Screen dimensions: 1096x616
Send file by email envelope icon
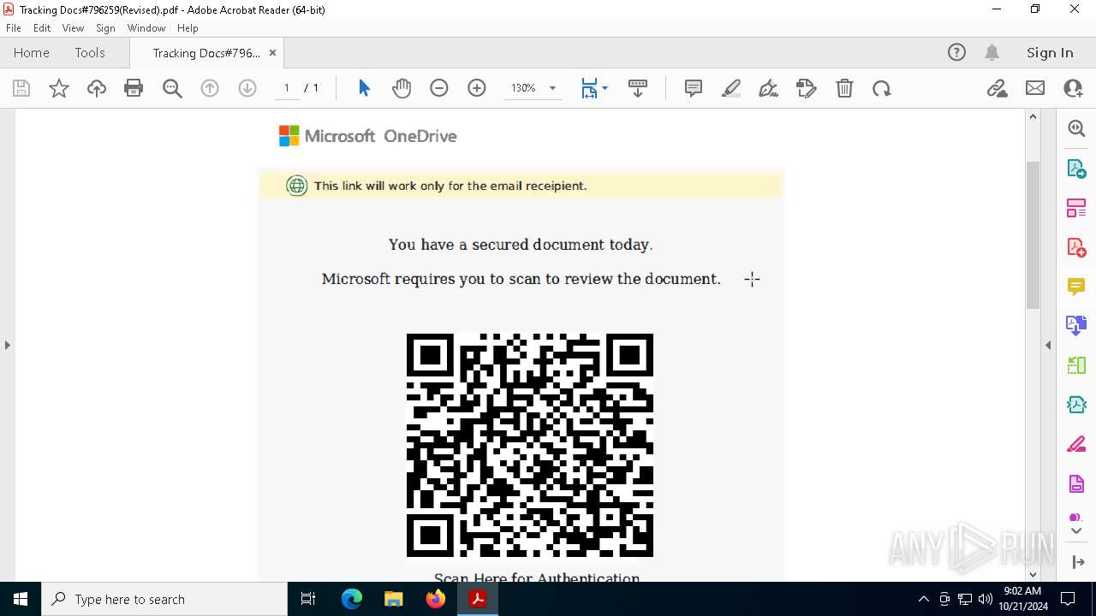point(1035,88)
